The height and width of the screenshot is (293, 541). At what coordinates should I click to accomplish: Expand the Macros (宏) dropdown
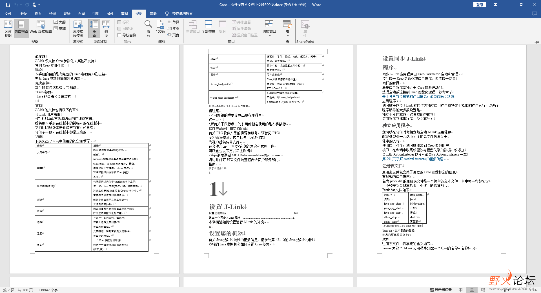tap(287, 29)
